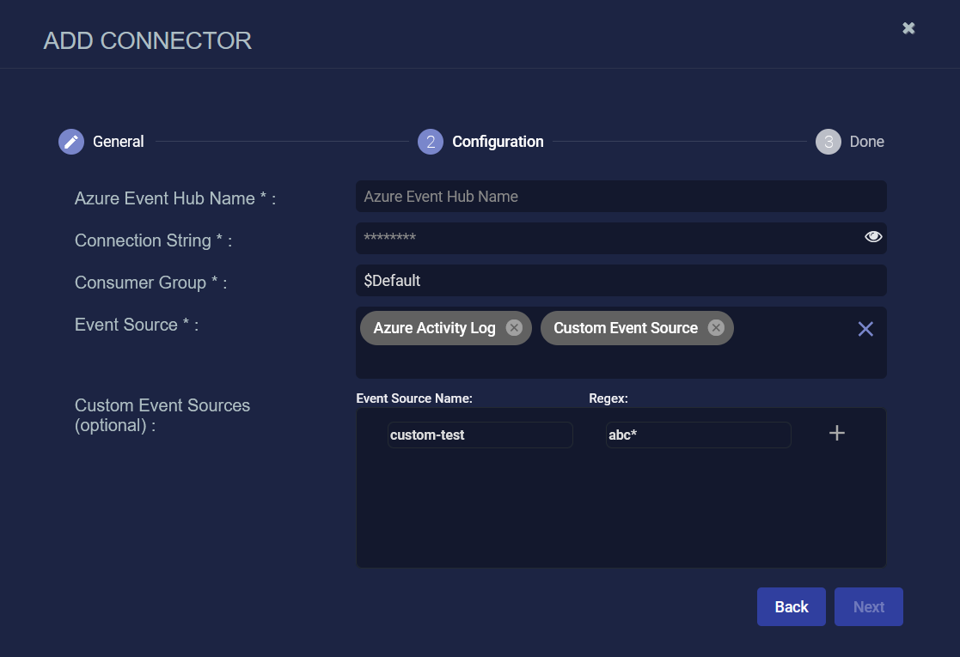Click the Regex field containing abc*

(x=698, y=435)
